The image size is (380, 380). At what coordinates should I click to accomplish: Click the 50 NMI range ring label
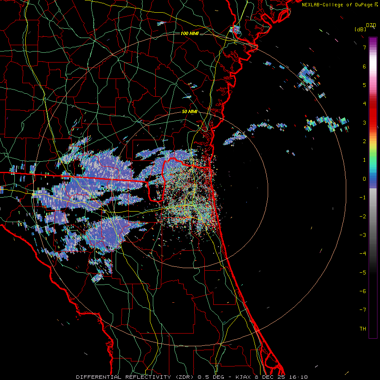pos(190,112)
